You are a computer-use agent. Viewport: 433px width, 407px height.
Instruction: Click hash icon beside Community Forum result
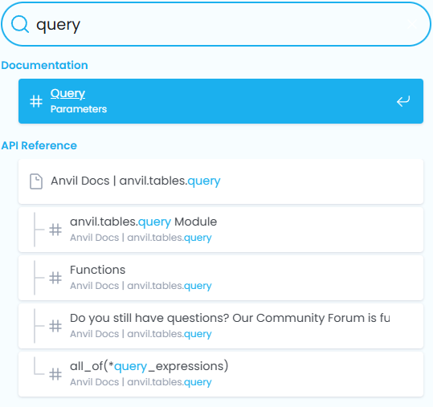(x=55, y=326)
